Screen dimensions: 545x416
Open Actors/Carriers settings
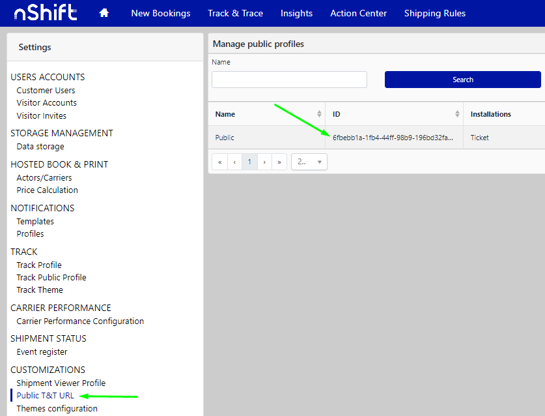[44, 177]
